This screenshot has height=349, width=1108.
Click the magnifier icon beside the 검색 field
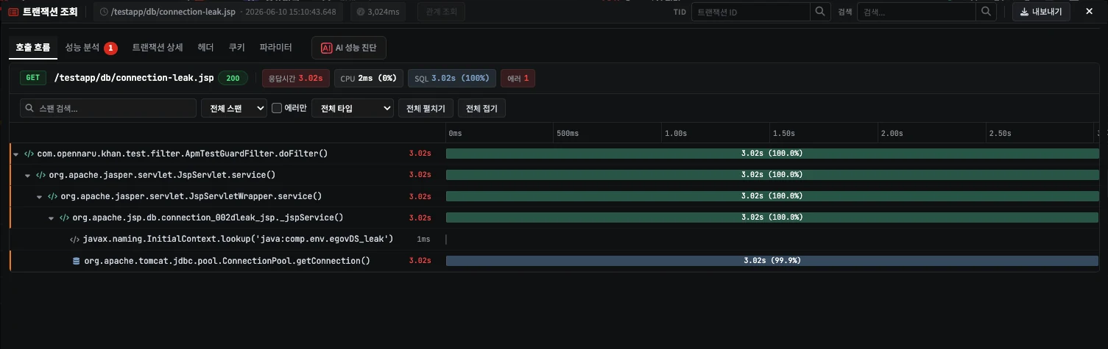[x=987, y=12]
